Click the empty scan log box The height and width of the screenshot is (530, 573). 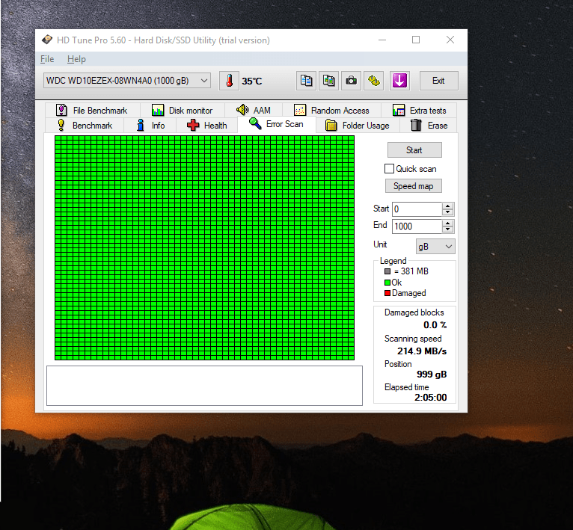[x=205, y=386]
